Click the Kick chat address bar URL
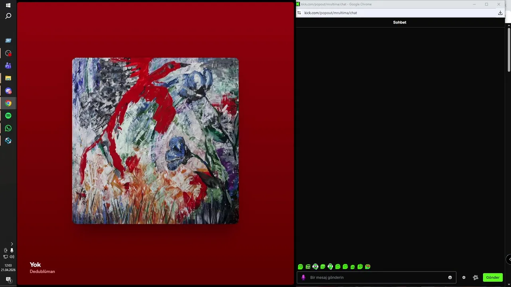The height and width of the screenshot is (287, 511). 331,13
